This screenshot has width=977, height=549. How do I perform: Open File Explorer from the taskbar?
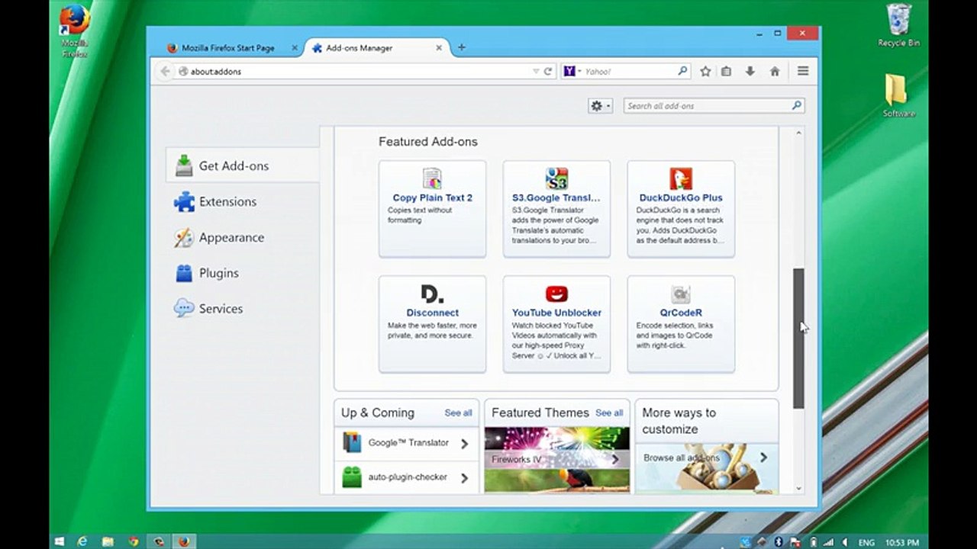[108, 541]
